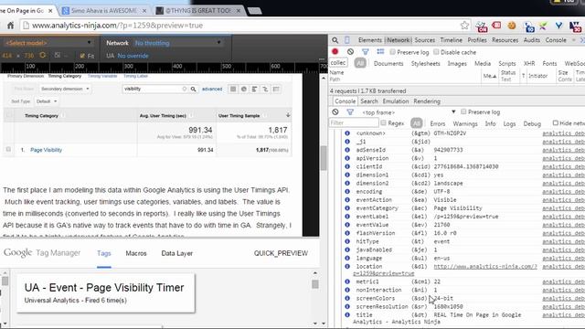The width and height of the screenshot is (585, 329).
Task: Open the Select model device dropdown
Action: pos(48,43)
